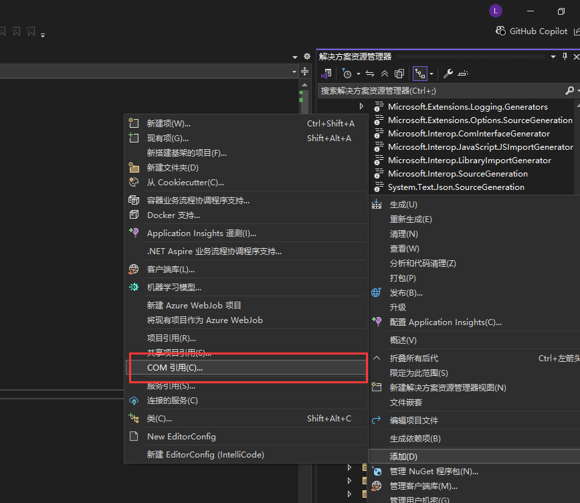Open GitHub Copilot button
The width and height of the screenshot is (580, 503).
pos(531,31)
